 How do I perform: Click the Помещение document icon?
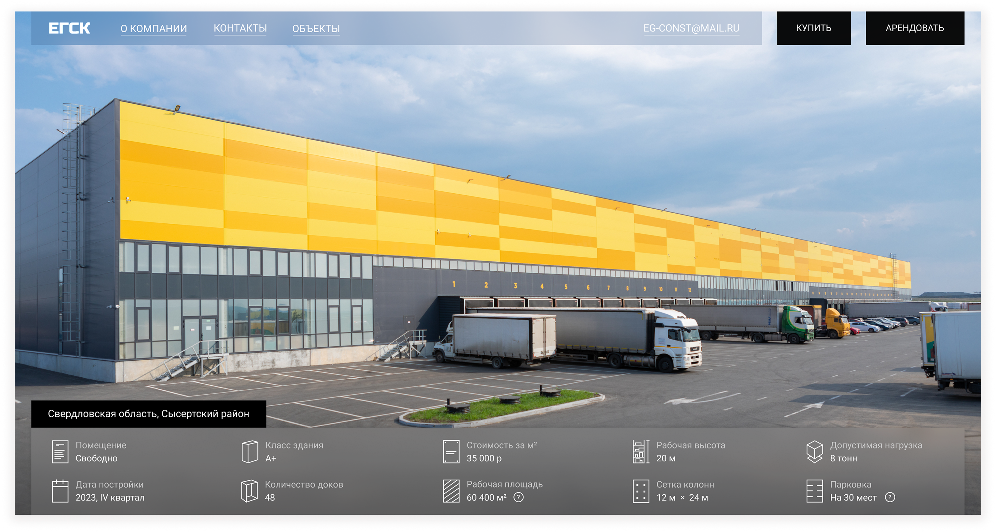(x=60, y=452)
